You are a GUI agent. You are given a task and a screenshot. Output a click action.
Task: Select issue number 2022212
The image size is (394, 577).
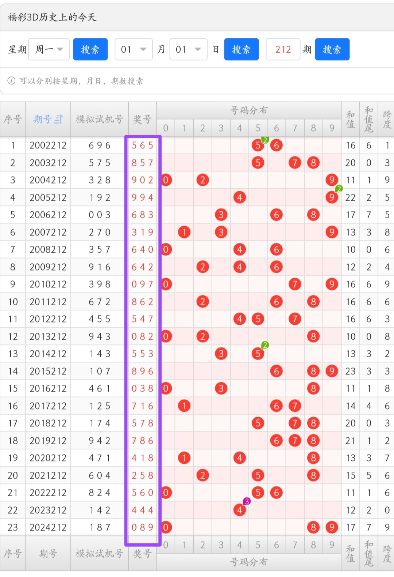pos(48,493)
